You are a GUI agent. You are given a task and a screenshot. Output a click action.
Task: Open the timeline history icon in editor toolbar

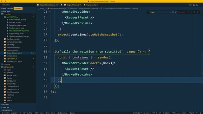190,5
